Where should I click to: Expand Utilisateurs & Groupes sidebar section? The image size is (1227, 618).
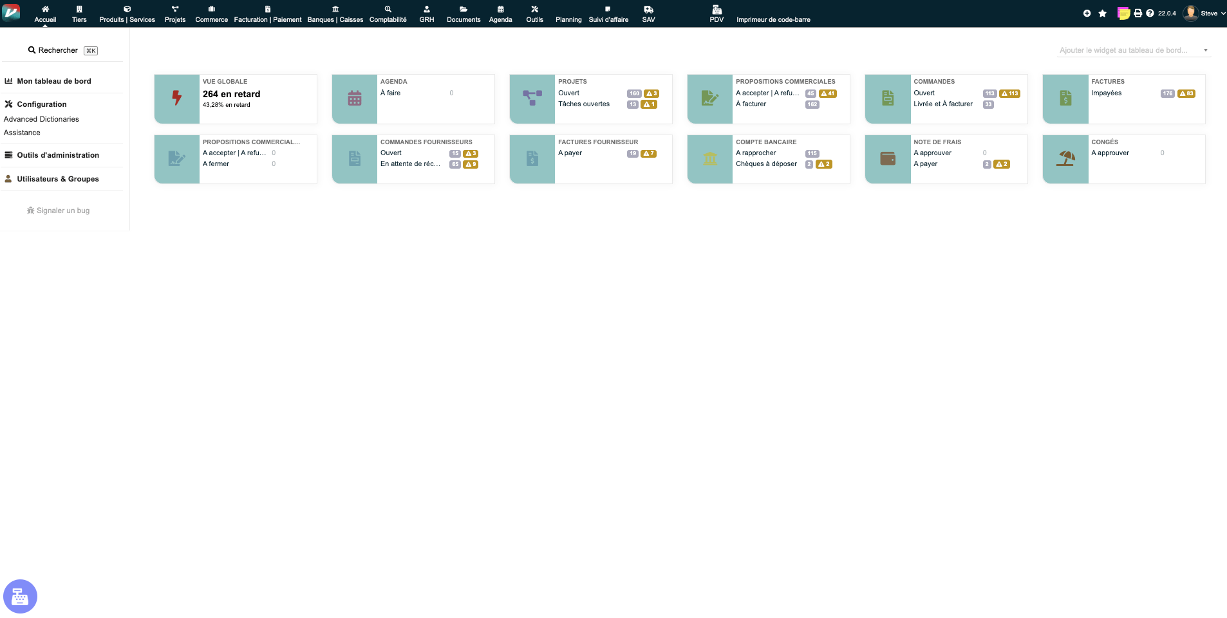coord(58,179)
